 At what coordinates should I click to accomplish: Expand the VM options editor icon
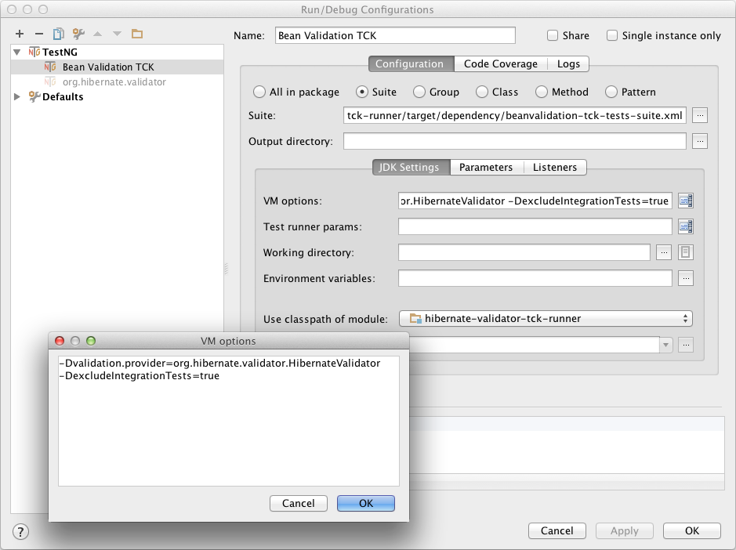click(x=686, y=201)
